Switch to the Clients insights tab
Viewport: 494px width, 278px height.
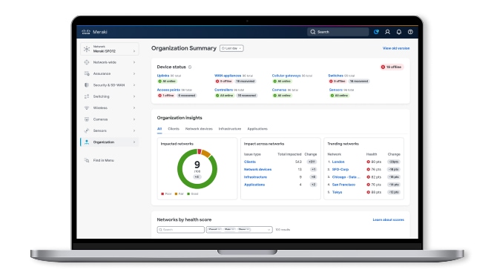[x=174, y=129]
